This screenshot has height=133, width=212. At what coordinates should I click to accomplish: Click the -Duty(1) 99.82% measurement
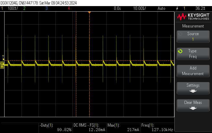pyautogui.click(x=56, y=127)
